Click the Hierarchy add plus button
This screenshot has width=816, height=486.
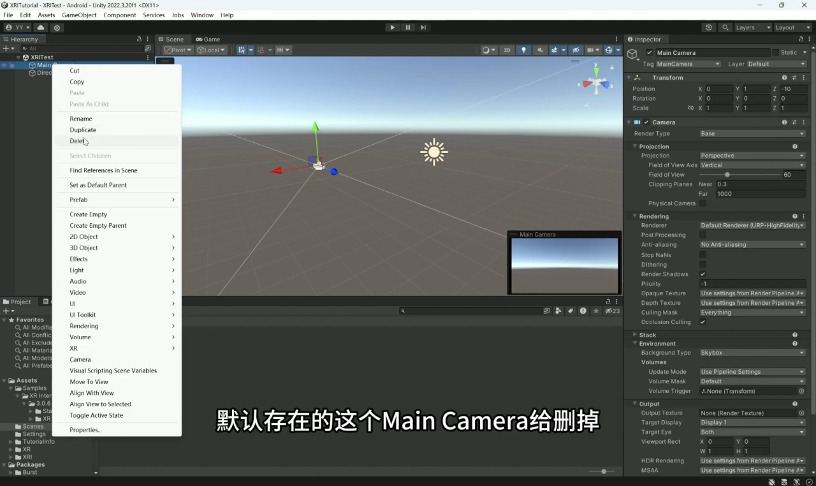[8, 48]
